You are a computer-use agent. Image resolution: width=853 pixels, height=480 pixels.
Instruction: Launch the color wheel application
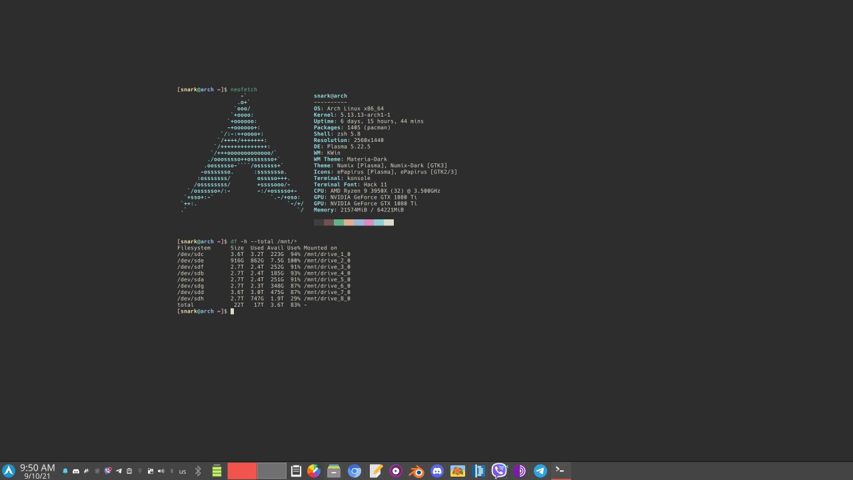tap(313, 471)
